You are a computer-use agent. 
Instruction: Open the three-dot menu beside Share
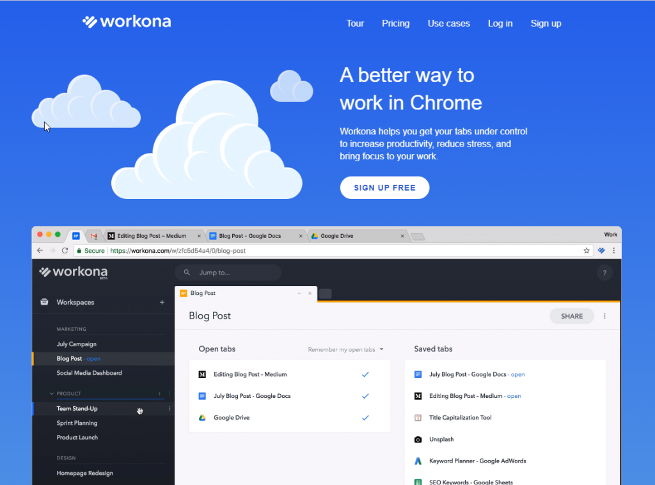[x=604, y=315]
